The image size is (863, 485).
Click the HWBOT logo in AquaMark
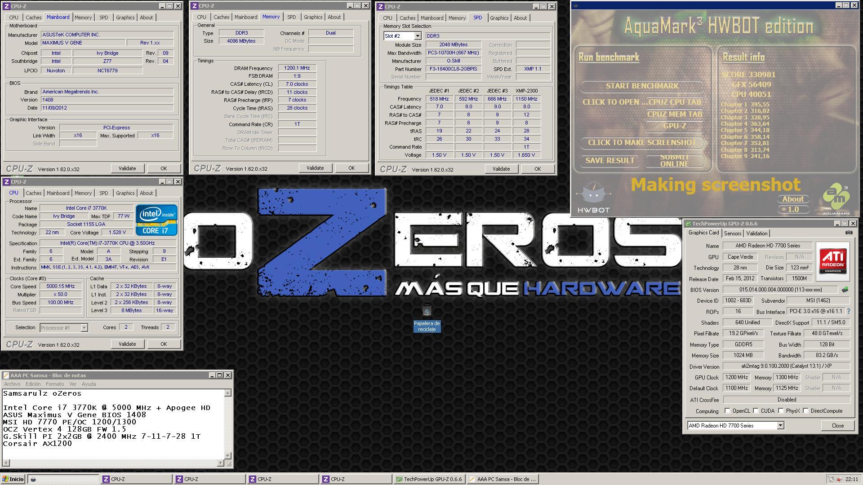point(593,198)
